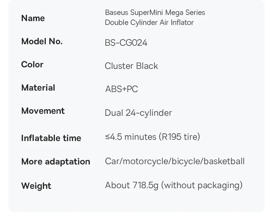The width and height of the screenshot is (273, 219).
Task: Click the Inflatable time label
Action: pos(51,138)
